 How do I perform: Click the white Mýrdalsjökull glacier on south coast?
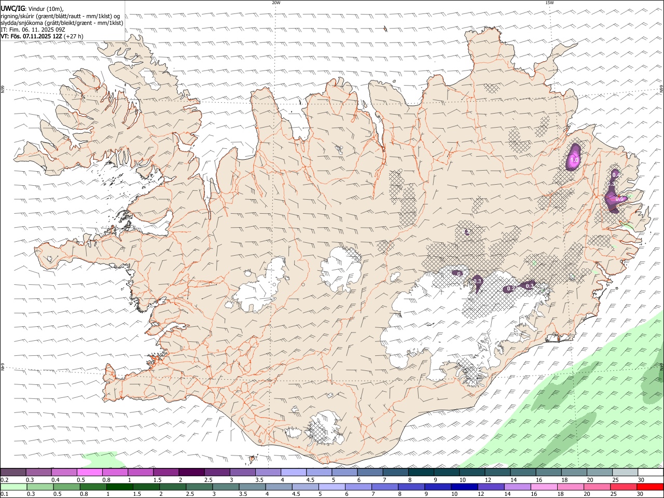[326, 428]
